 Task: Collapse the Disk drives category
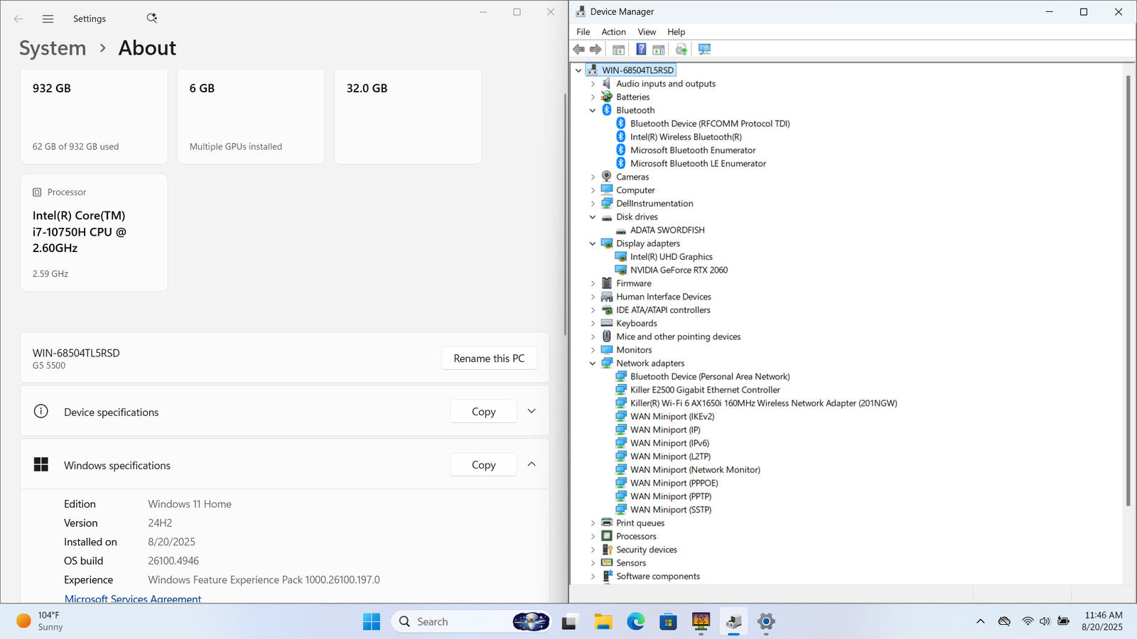coord(593,217)
